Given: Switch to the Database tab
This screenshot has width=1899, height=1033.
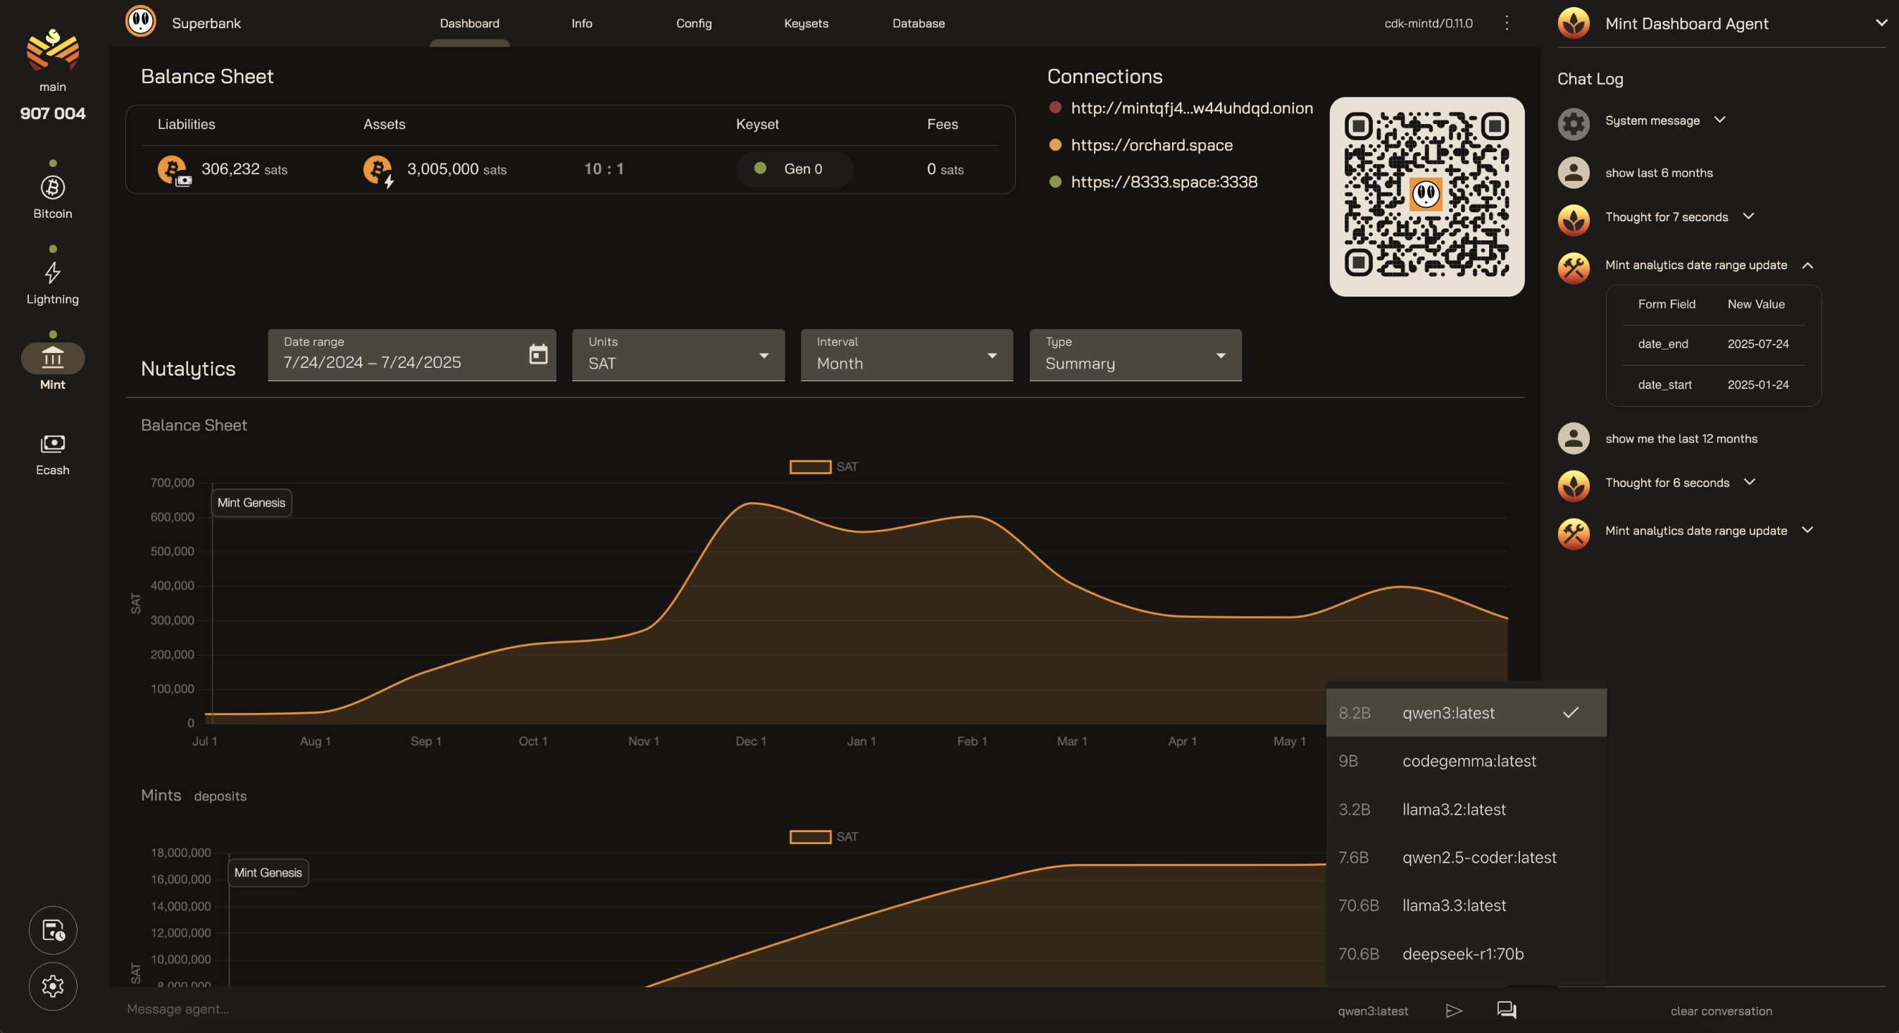Looking at the screenshot, I should [x=918, y=23].
